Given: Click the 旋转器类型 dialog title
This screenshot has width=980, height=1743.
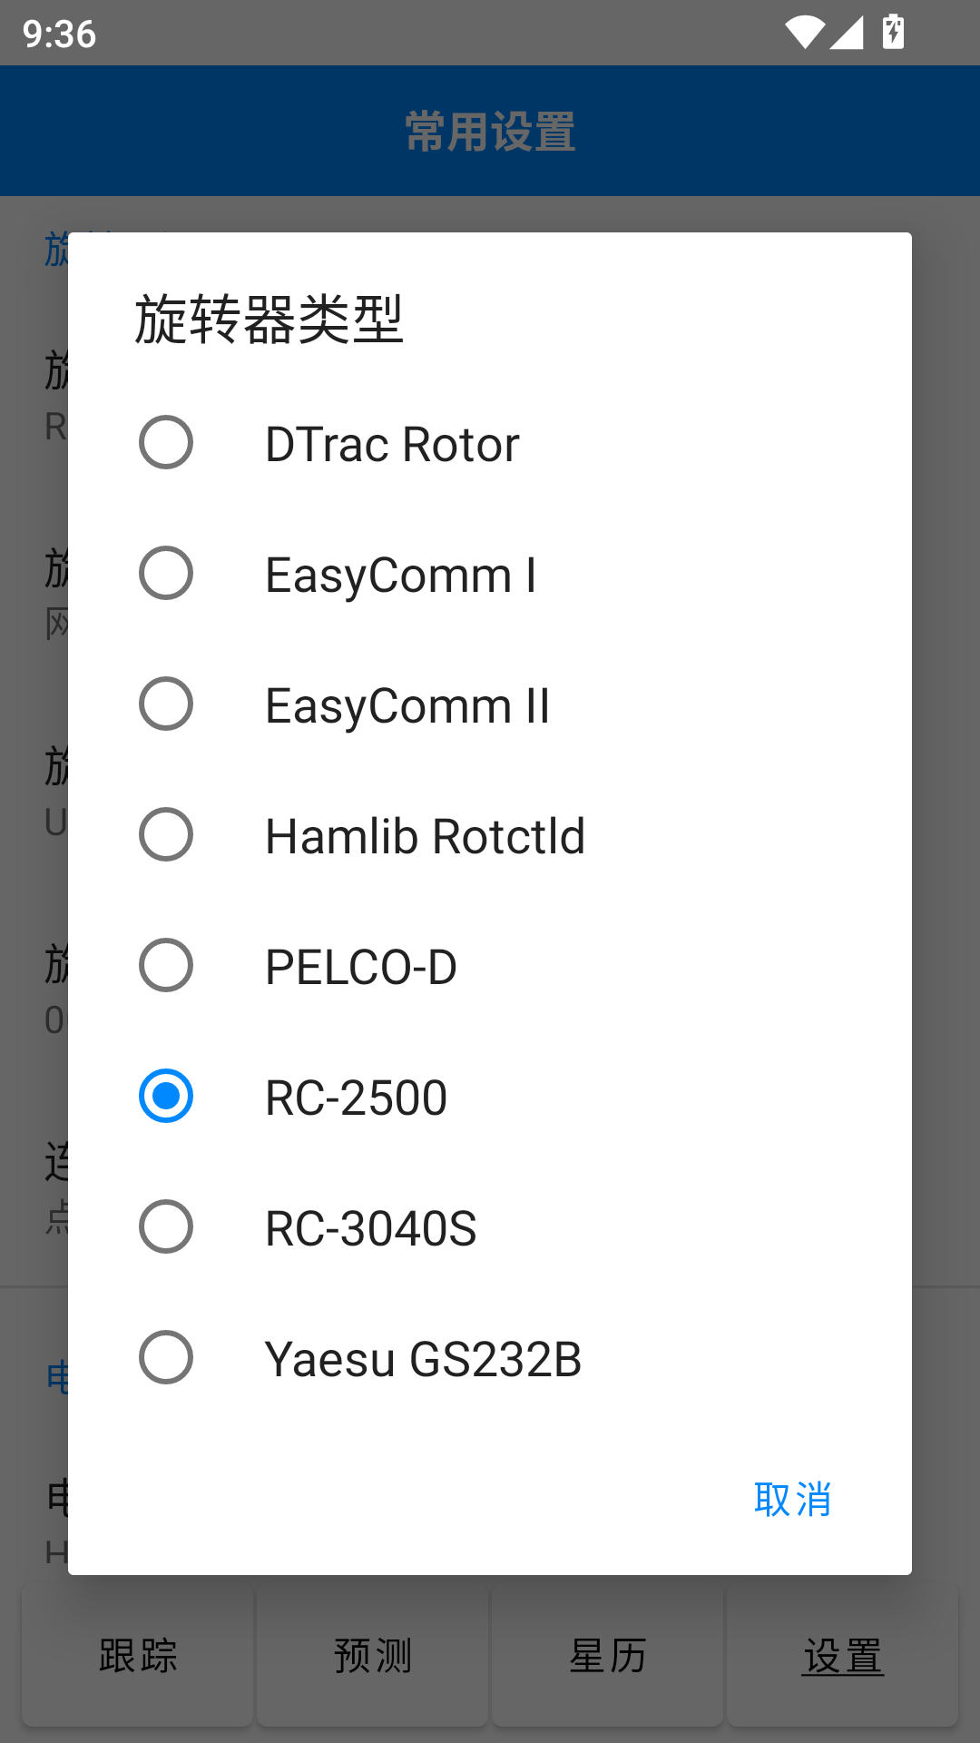Looking at the screenshot, I should click(269, 320).
